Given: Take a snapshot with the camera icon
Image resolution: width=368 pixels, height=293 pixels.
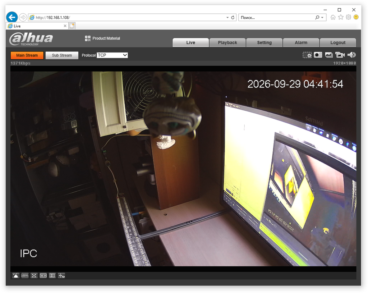Looking at the screenshot, I should 318,55.
